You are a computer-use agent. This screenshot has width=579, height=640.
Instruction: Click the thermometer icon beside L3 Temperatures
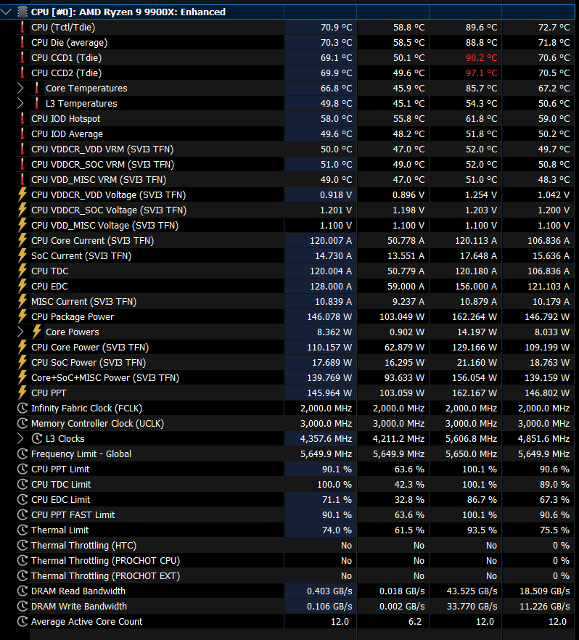[x=37, y=103]
